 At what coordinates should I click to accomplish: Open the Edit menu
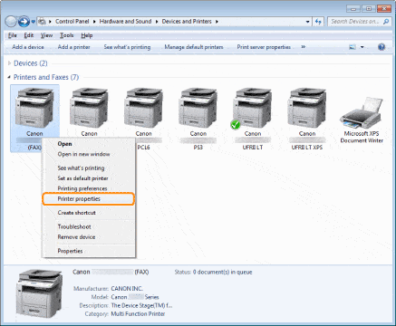click(x=29, y=35)
